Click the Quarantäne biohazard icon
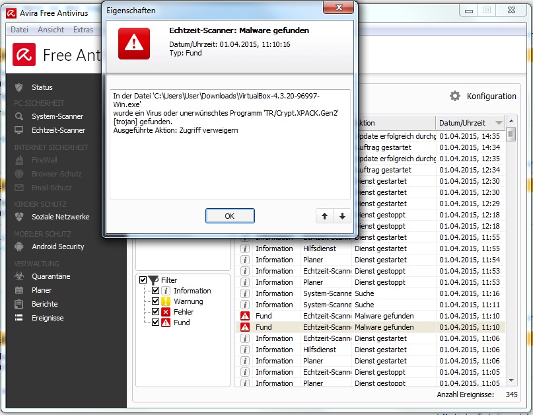 pyautogui.click(x=19, y=276)
